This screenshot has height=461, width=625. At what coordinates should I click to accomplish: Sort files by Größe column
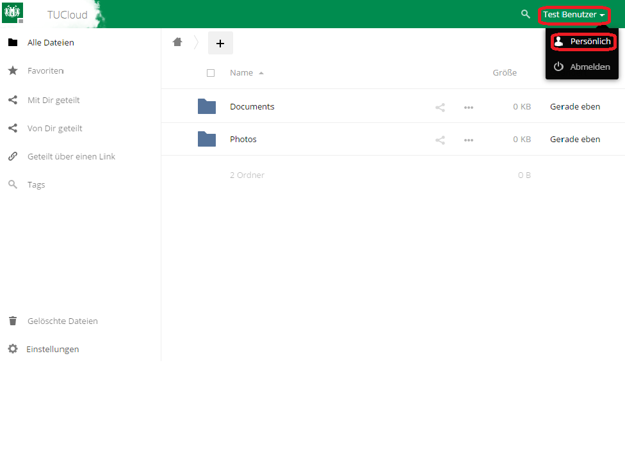[505, 73]
